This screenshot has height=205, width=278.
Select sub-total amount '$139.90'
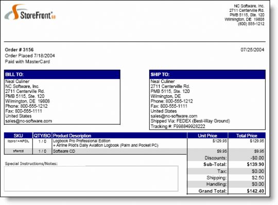(x=255, y=165)
